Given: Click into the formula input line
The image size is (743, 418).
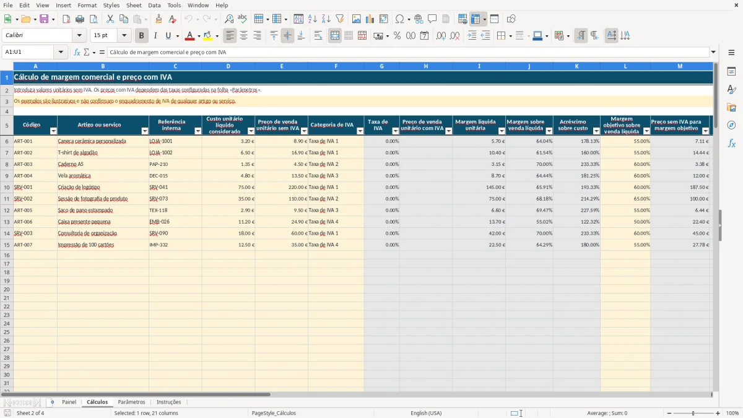Looking at the screenshot, I should tap(408, 53).
